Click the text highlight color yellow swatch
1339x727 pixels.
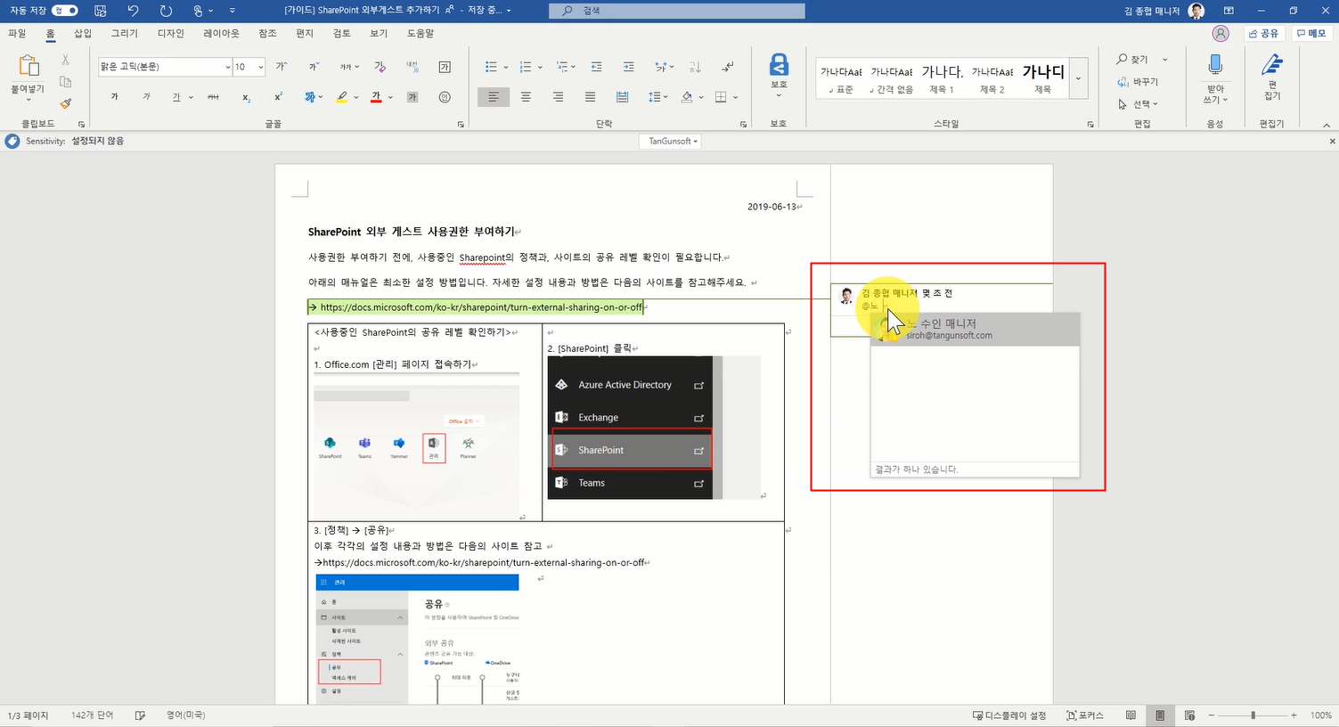click(x=341, y=97)
